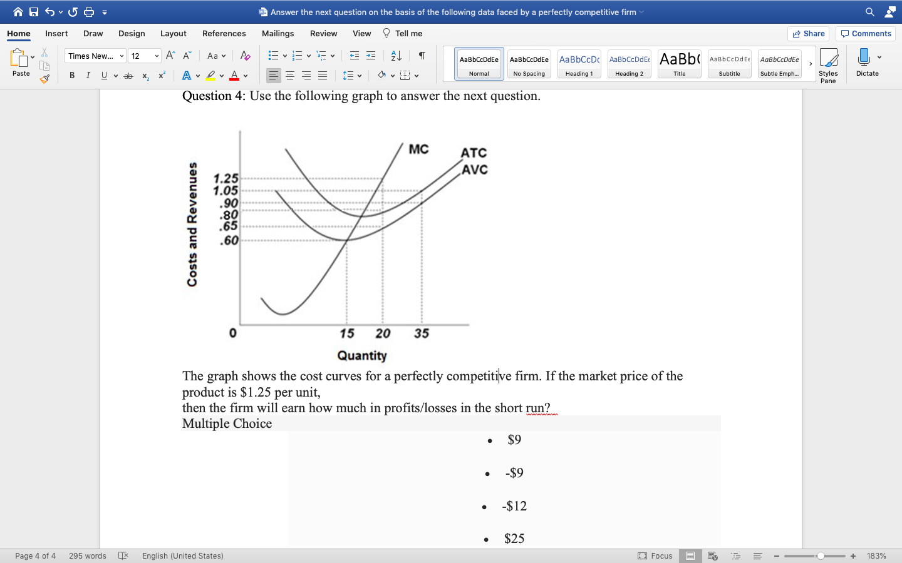The height and width of the screenshot is (563, 902).
Task: Toggle strikethrough formatting
Action: pyautogui.click(x=128, y=76)
